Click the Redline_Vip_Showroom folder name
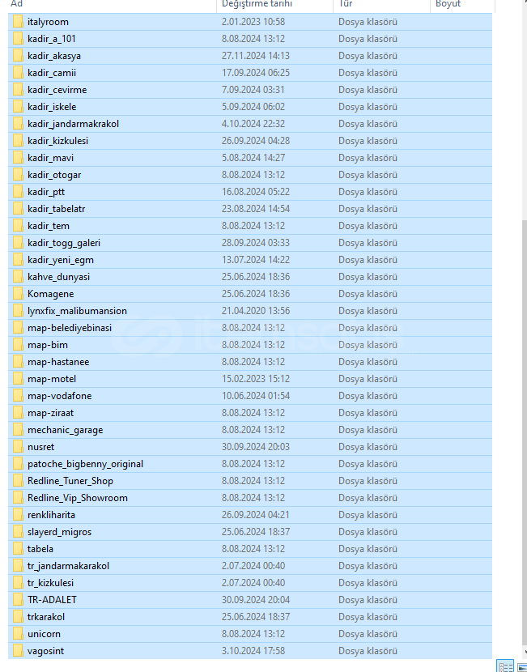The height and width of the screenshot is (672, 527). (78, 498)
